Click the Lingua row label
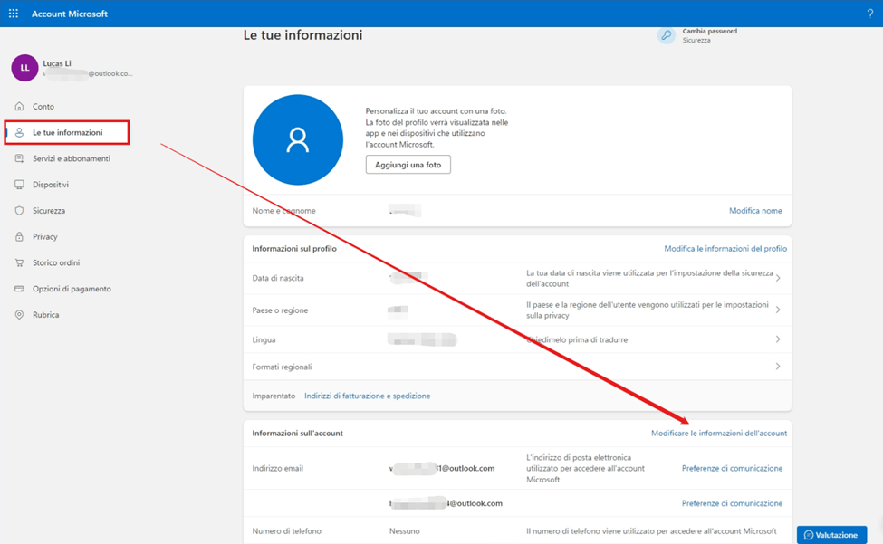 (264, 339)
